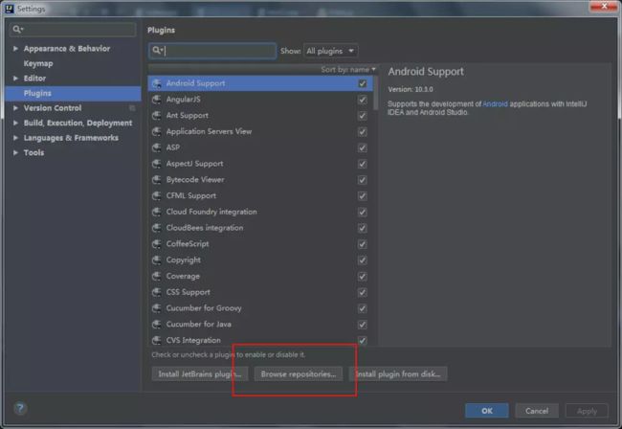This screenshot has width=622, height=429.
Task: Click Browse repositories button
Action: (299, 373)
